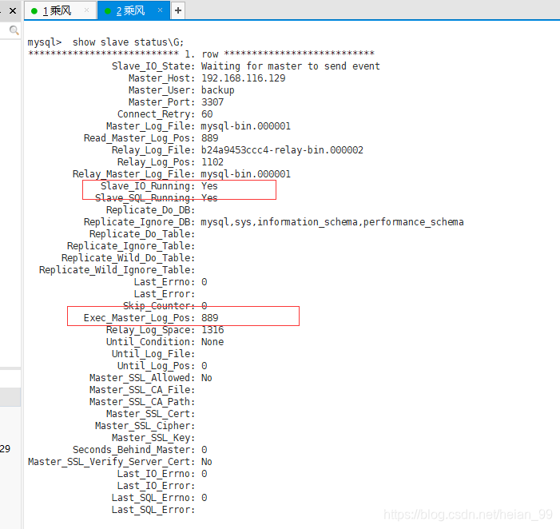Viewport: 560px width, 529px height.
Task: Click the Relay_Log_Pos value 1102
Action: [212, 162]
